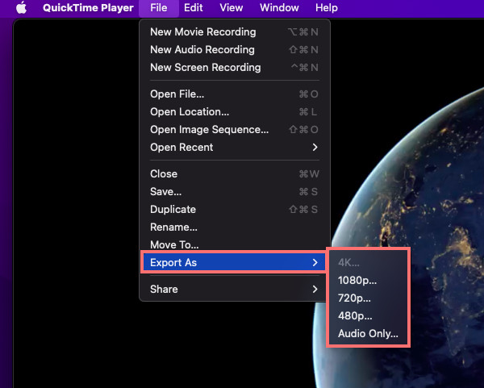This screenshot has width=484, height=388.
Task: Open the Edit menu
Action: 194,8
